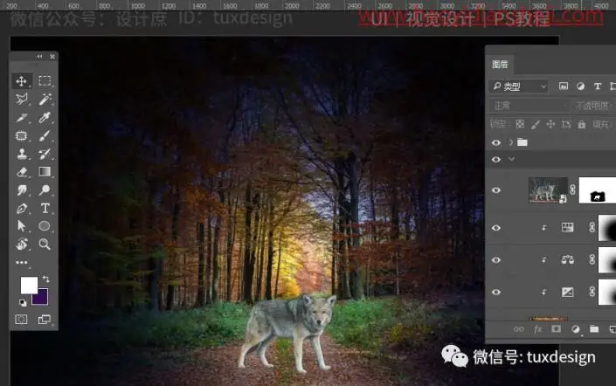The height and width of the screenshot is (386, 616).
Task: Collapse toolbar with double-arrow button
Action: click(39, 57)
